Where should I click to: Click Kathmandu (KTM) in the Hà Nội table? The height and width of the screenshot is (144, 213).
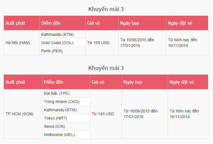(x=57, y=35)
